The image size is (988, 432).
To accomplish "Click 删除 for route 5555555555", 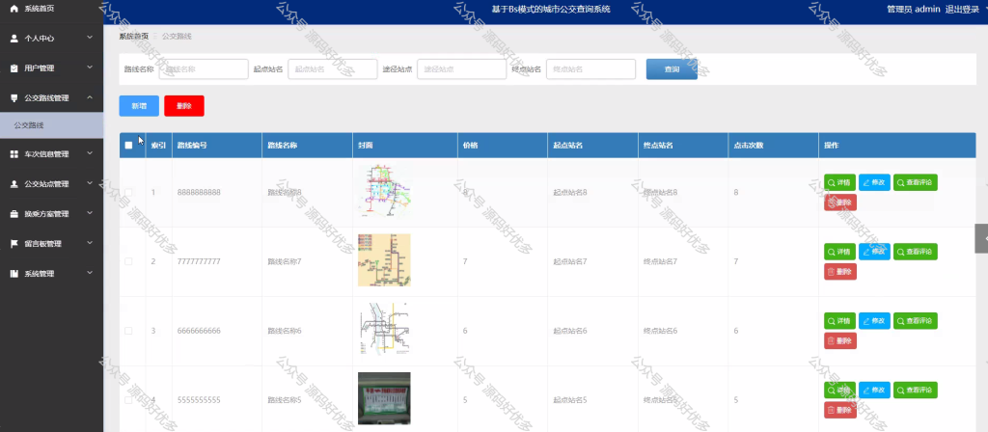I will [840, 411].
